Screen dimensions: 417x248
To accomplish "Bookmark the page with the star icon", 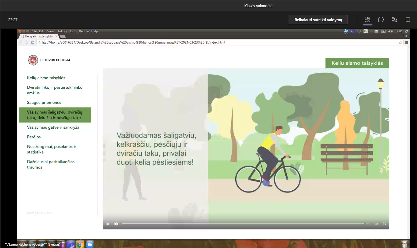I will [401, 42].
